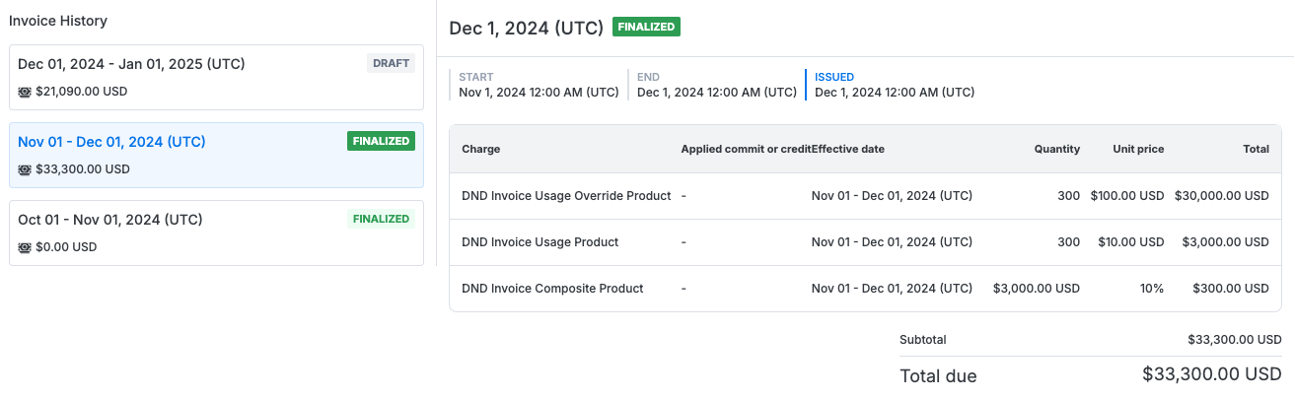Click the Unit price column header
This screenshot has height=399, width=1295.
(x=1138, y=149)
